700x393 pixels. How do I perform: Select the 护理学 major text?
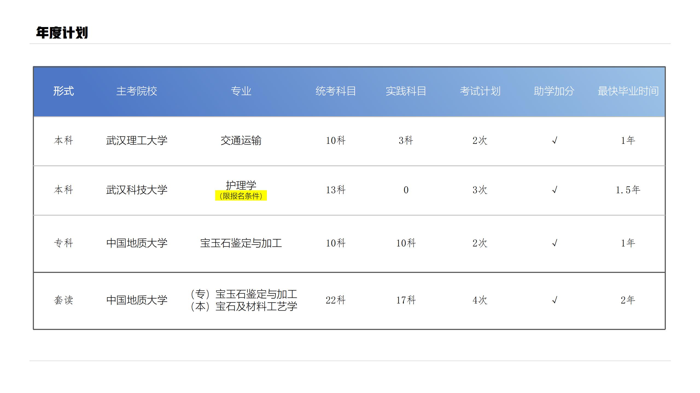(x=241, y=185)
